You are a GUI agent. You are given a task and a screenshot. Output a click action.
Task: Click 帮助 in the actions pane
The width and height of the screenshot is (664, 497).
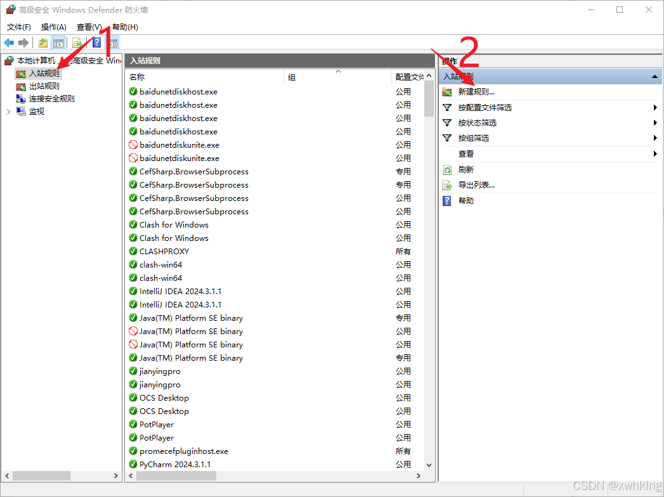(466, 201)
